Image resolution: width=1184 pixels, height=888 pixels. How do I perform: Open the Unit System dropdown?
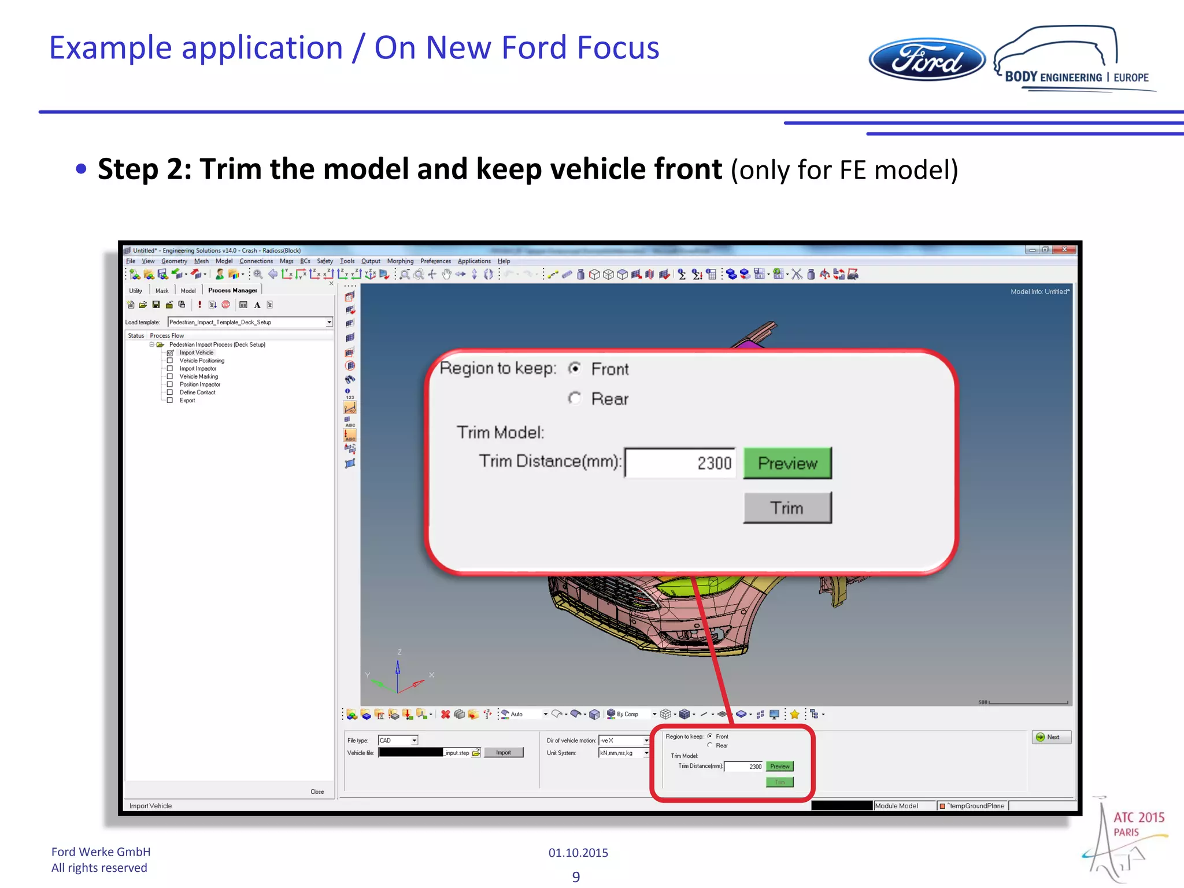[646, 753]
